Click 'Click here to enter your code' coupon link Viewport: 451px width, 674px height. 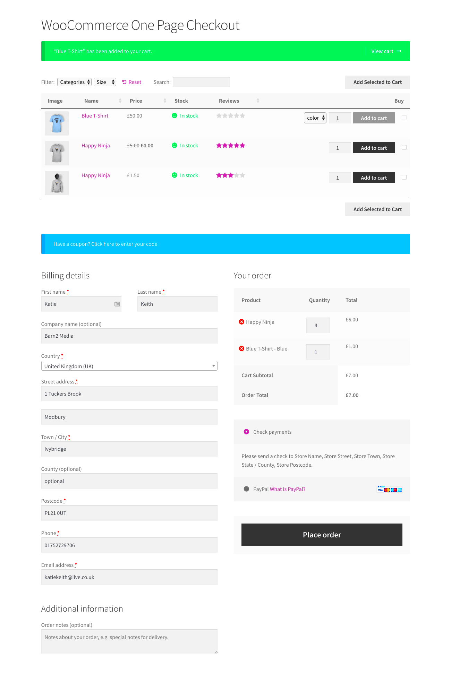tap(124, 244)
